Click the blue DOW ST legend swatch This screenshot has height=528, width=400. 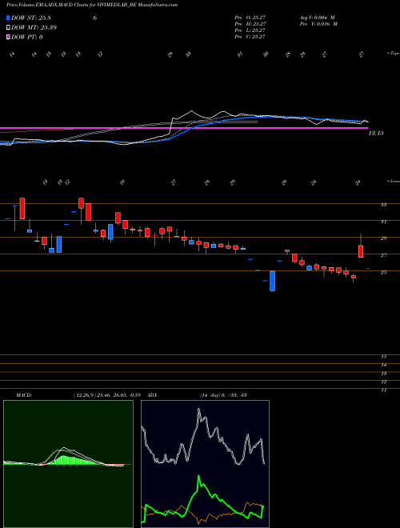point(8,18)
